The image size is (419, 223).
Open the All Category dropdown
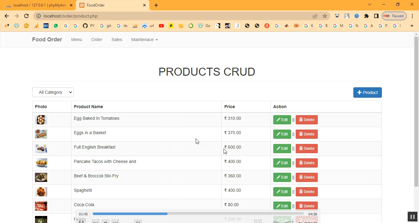[53, 92]
